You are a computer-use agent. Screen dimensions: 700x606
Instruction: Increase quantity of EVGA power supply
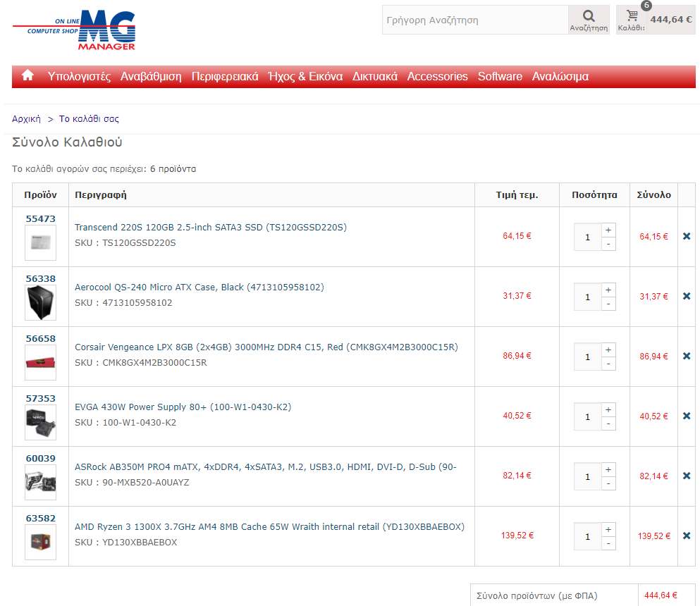(x=608, y=409)
